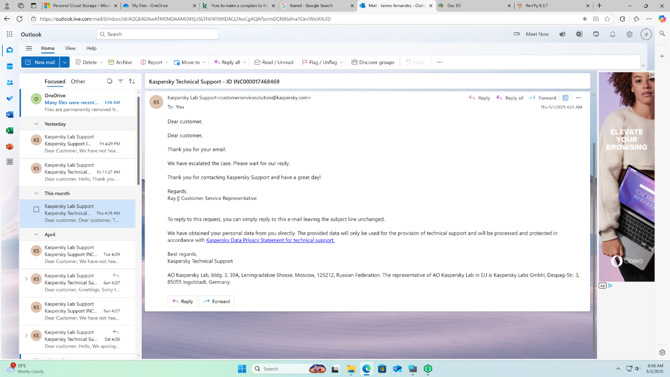Click the immersive reader icon in message header

point(566,98)
